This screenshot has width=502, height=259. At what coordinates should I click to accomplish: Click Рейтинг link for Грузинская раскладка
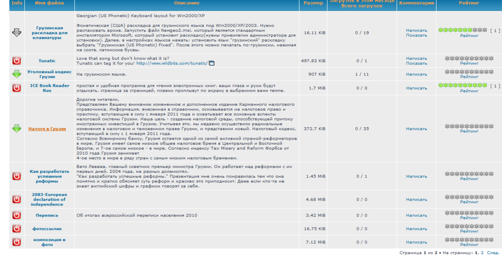[469, 36]
